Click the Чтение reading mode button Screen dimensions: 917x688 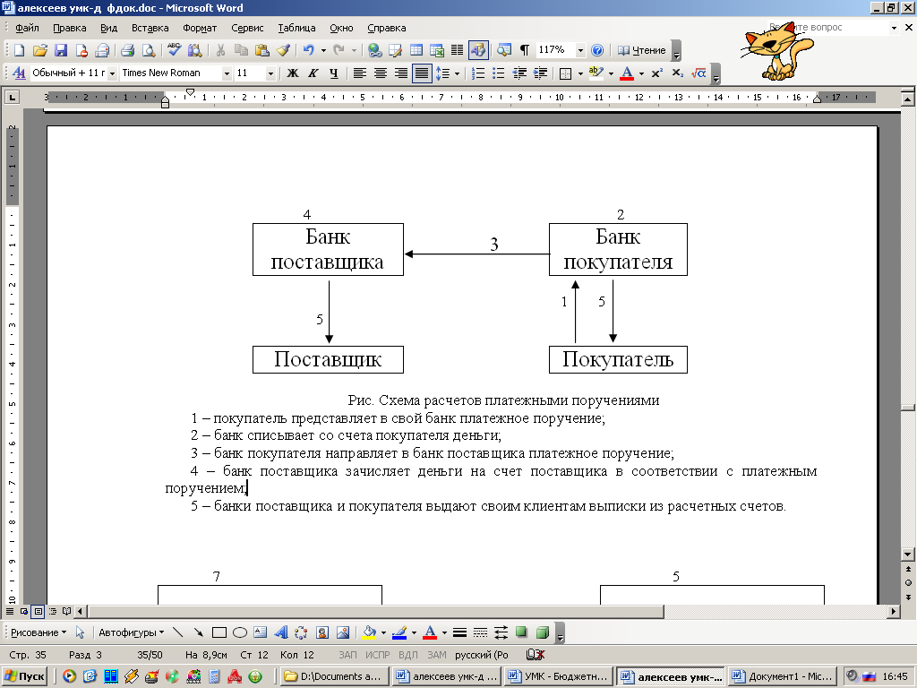(641, 50)
